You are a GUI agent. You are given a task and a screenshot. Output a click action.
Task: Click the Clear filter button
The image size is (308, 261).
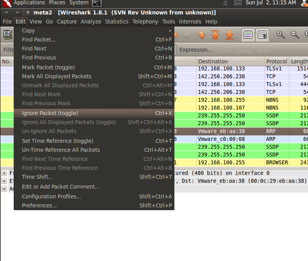tap(224, 50)
